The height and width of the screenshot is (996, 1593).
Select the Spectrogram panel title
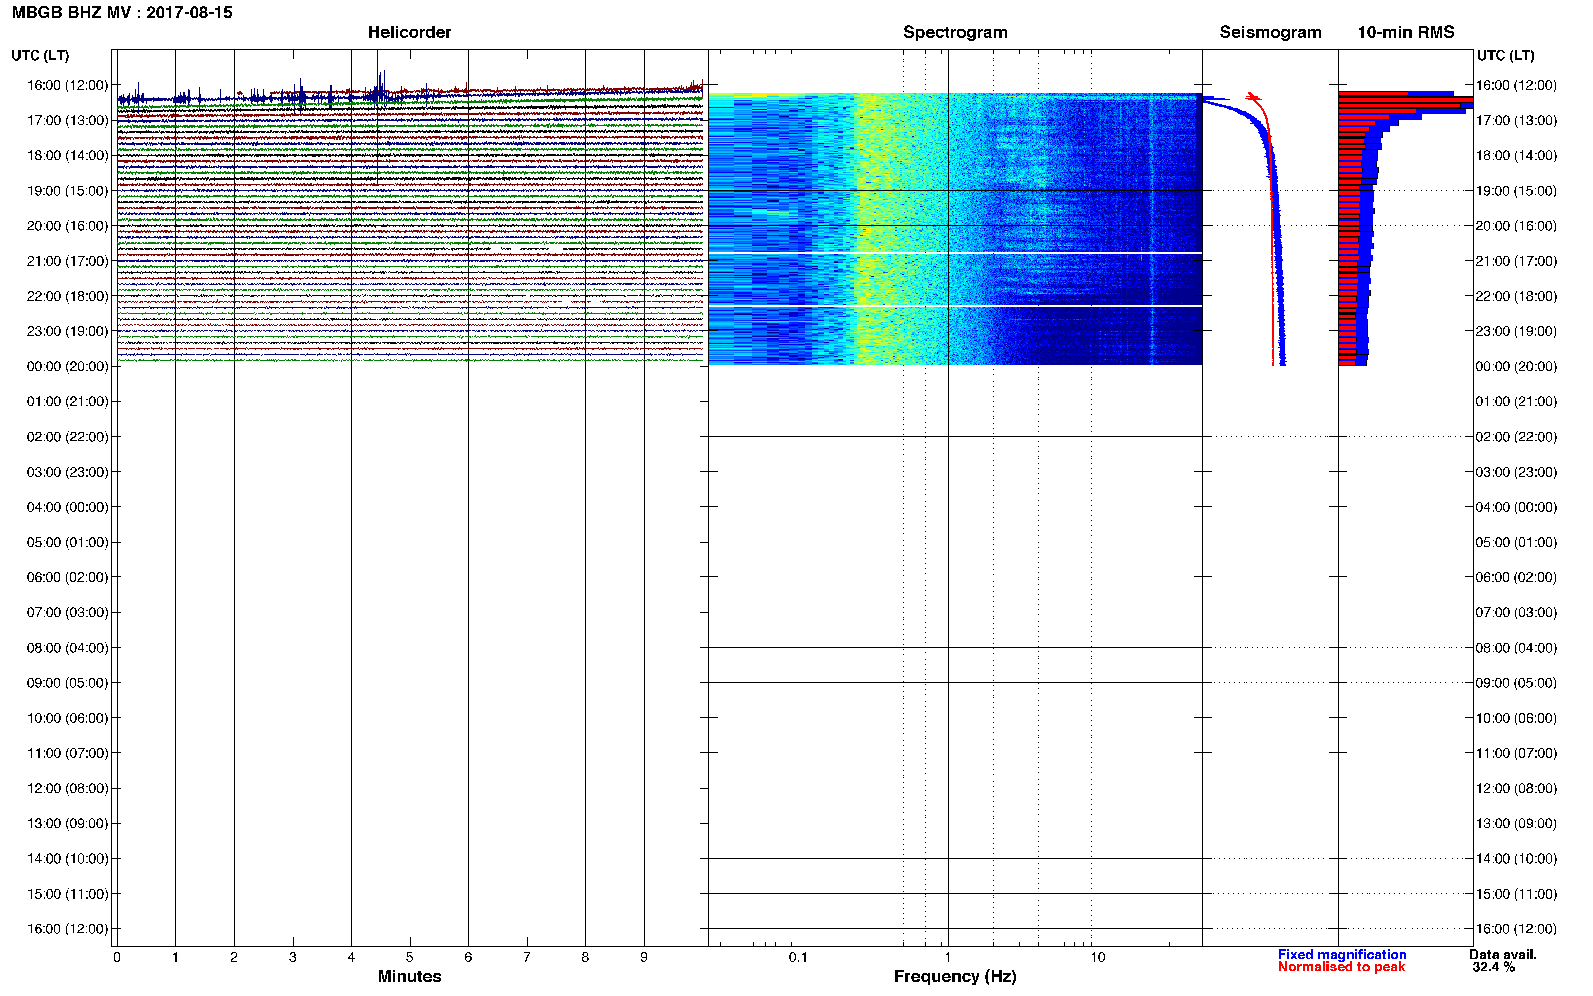(x=955, y=32)
